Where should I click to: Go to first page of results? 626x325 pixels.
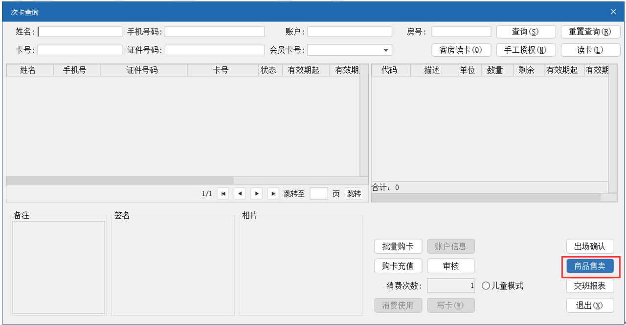[223, 194]
